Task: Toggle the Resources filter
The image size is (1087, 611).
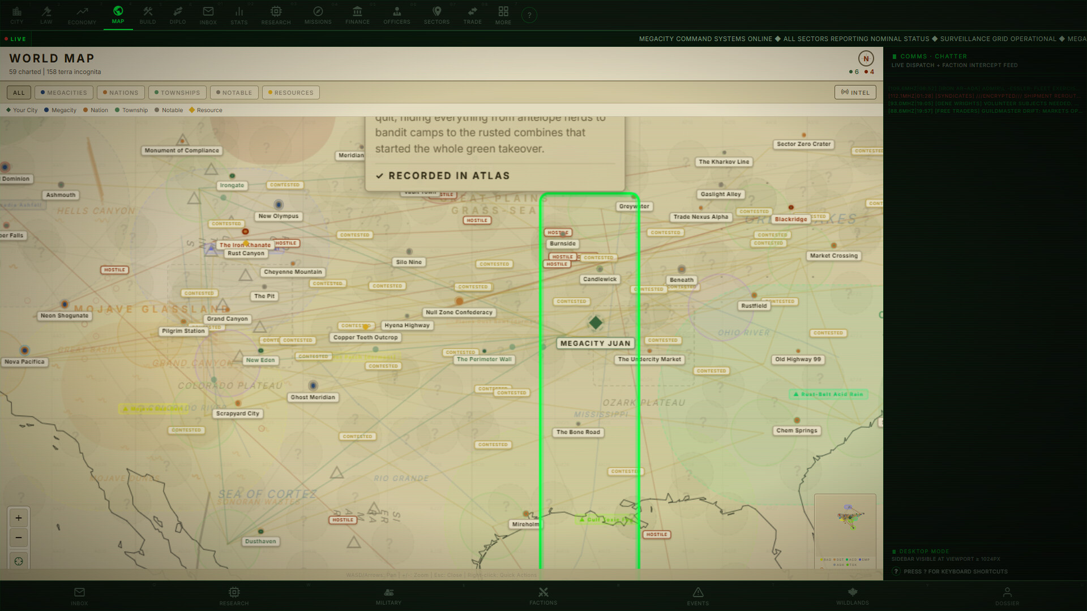Action: (x=290, y=93)
